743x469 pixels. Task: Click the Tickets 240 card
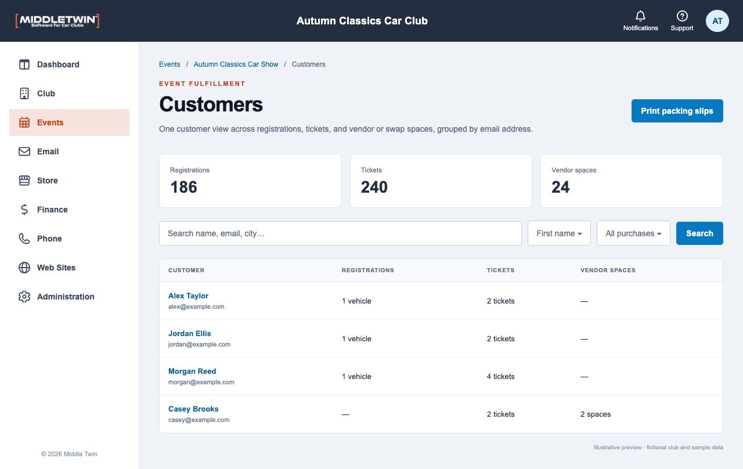click(x=441, y=181)
